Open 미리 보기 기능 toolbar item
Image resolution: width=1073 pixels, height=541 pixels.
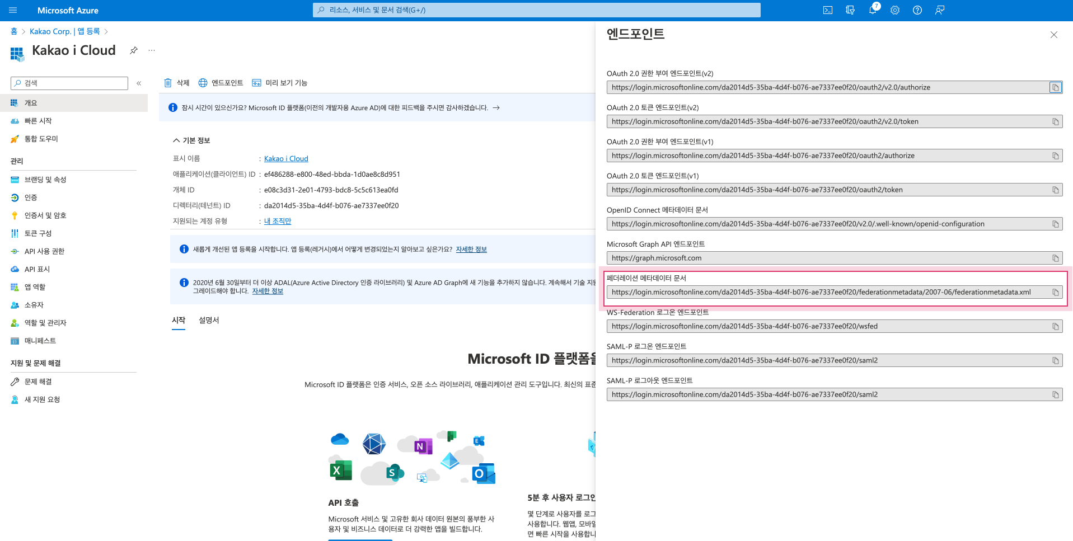click(x=280, y=83)
